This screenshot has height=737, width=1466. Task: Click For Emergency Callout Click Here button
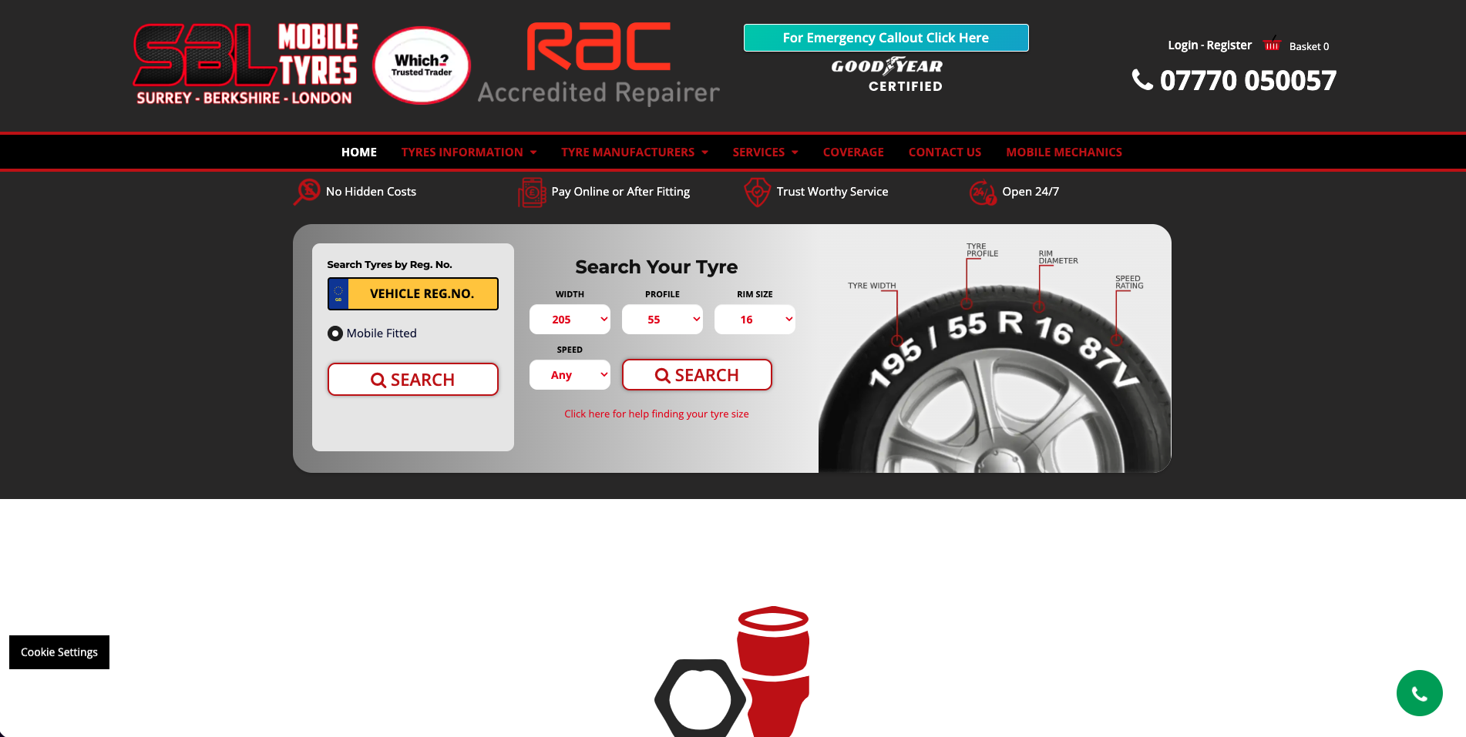tap(886, 38)
